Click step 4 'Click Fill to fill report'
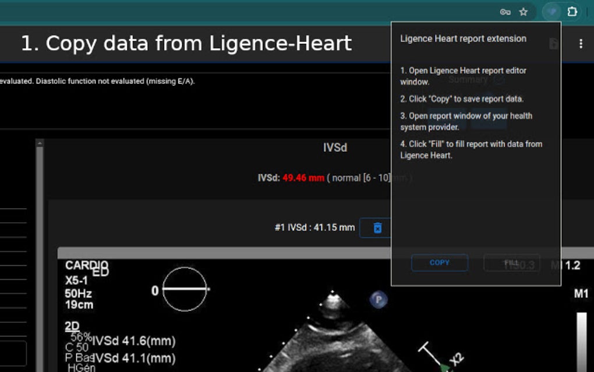 click(x=471, y=150)
